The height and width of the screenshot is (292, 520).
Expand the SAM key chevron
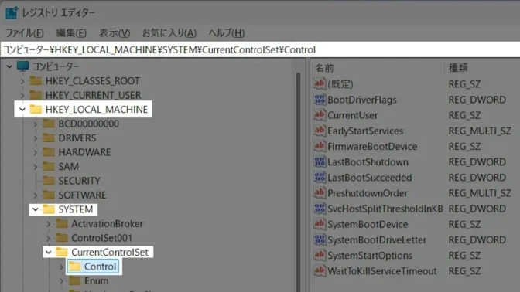point(36,167)
